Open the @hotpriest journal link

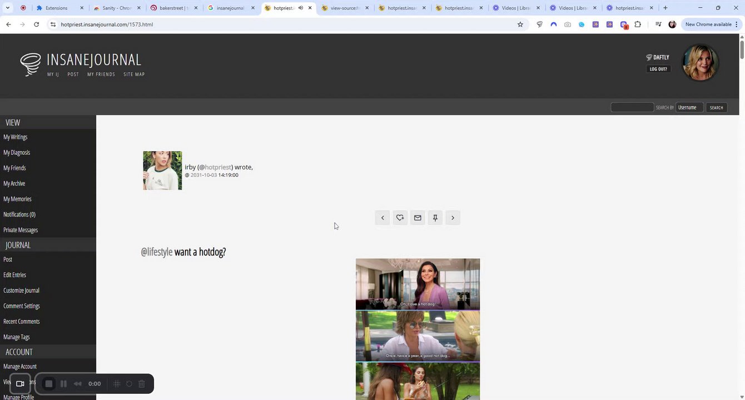pos(217,167)
